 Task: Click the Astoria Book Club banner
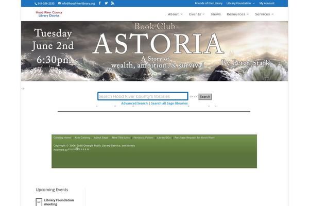pyautogui.click(x=154, y=51)
